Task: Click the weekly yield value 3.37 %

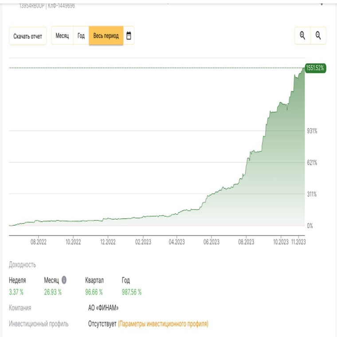Action: coord(16,292)
